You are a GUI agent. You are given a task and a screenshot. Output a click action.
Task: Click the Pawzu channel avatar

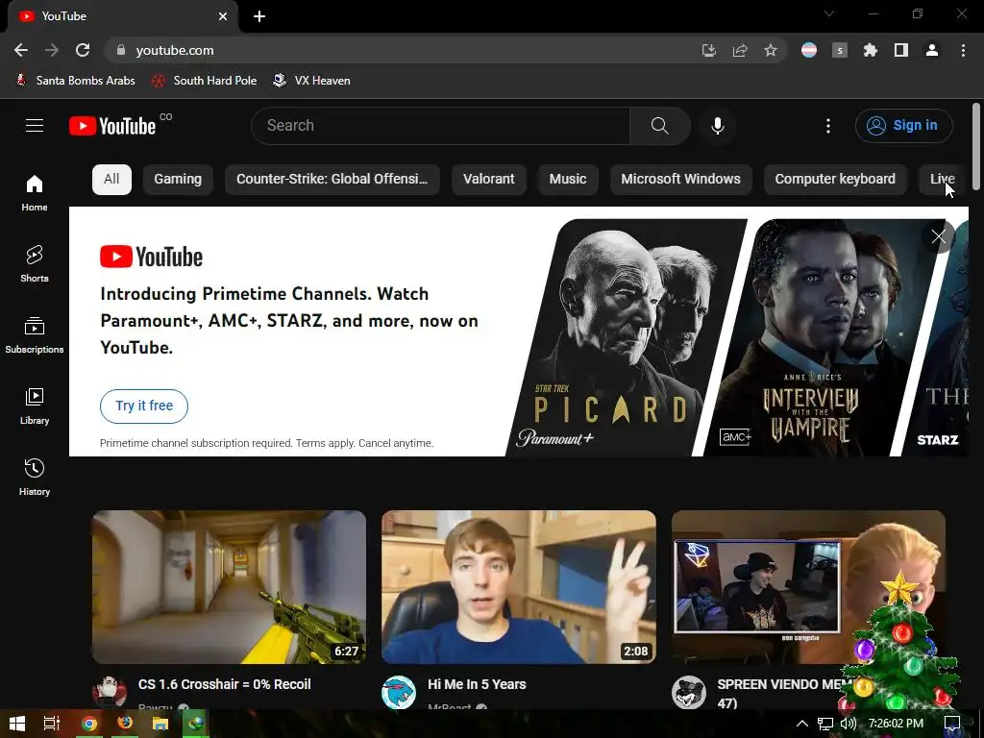[110, 692]
